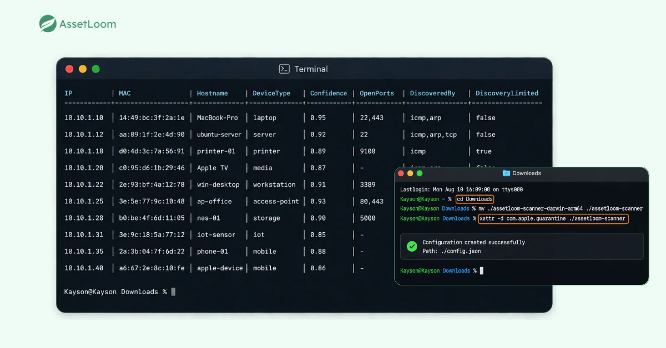Click open port value 5000

pos(368,218)
